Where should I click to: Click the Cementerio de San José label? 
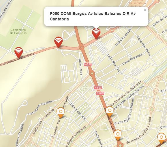click(18, 31)
